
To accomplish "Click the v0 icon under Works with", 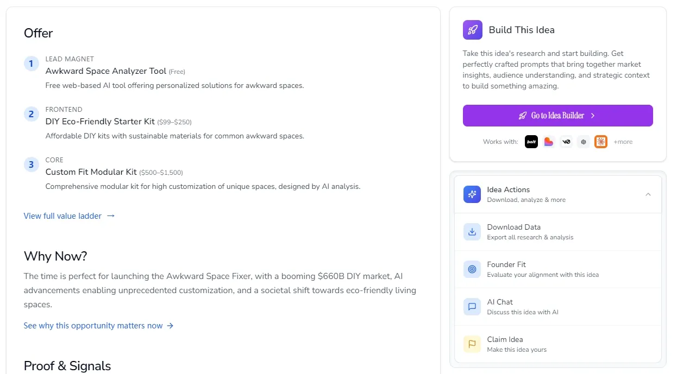I will [566, 142].
